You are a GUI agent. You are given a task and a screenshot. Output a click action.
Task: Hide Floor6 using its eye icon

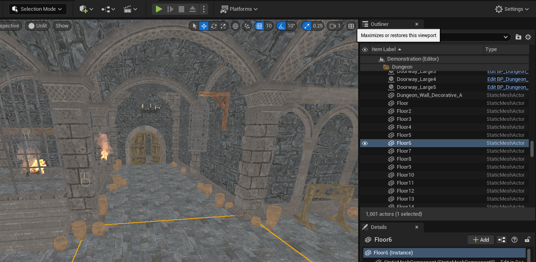tap(365, 143)
